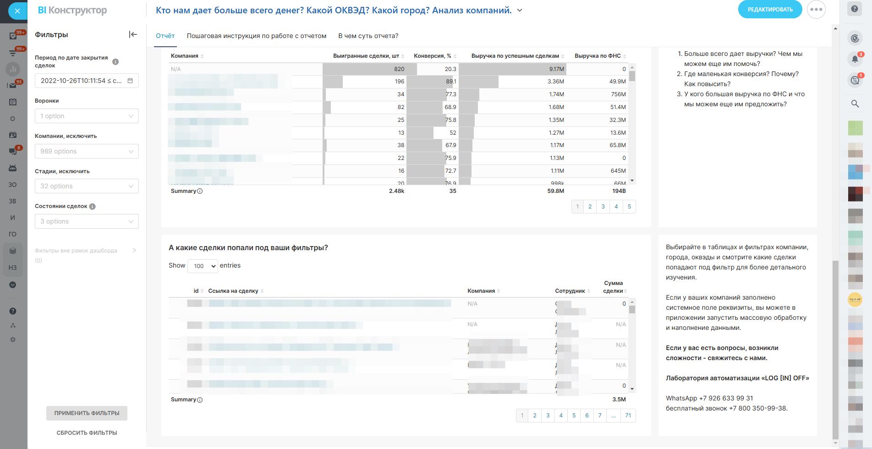The image size is (872, 449).
Task: Open Состоянии сделок filter dropdown
Action: click(x=87, y=221)
